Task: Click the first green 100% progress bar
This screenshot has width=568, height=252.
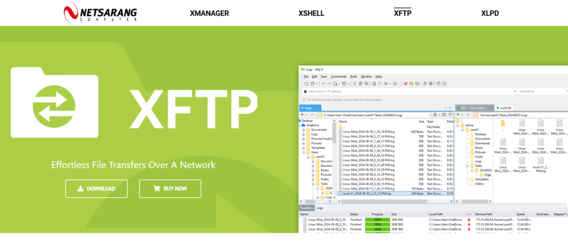Action: (378, 220)
